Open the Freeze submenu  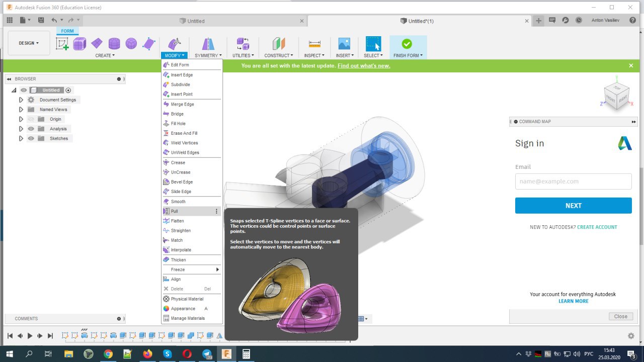point(192,269)
